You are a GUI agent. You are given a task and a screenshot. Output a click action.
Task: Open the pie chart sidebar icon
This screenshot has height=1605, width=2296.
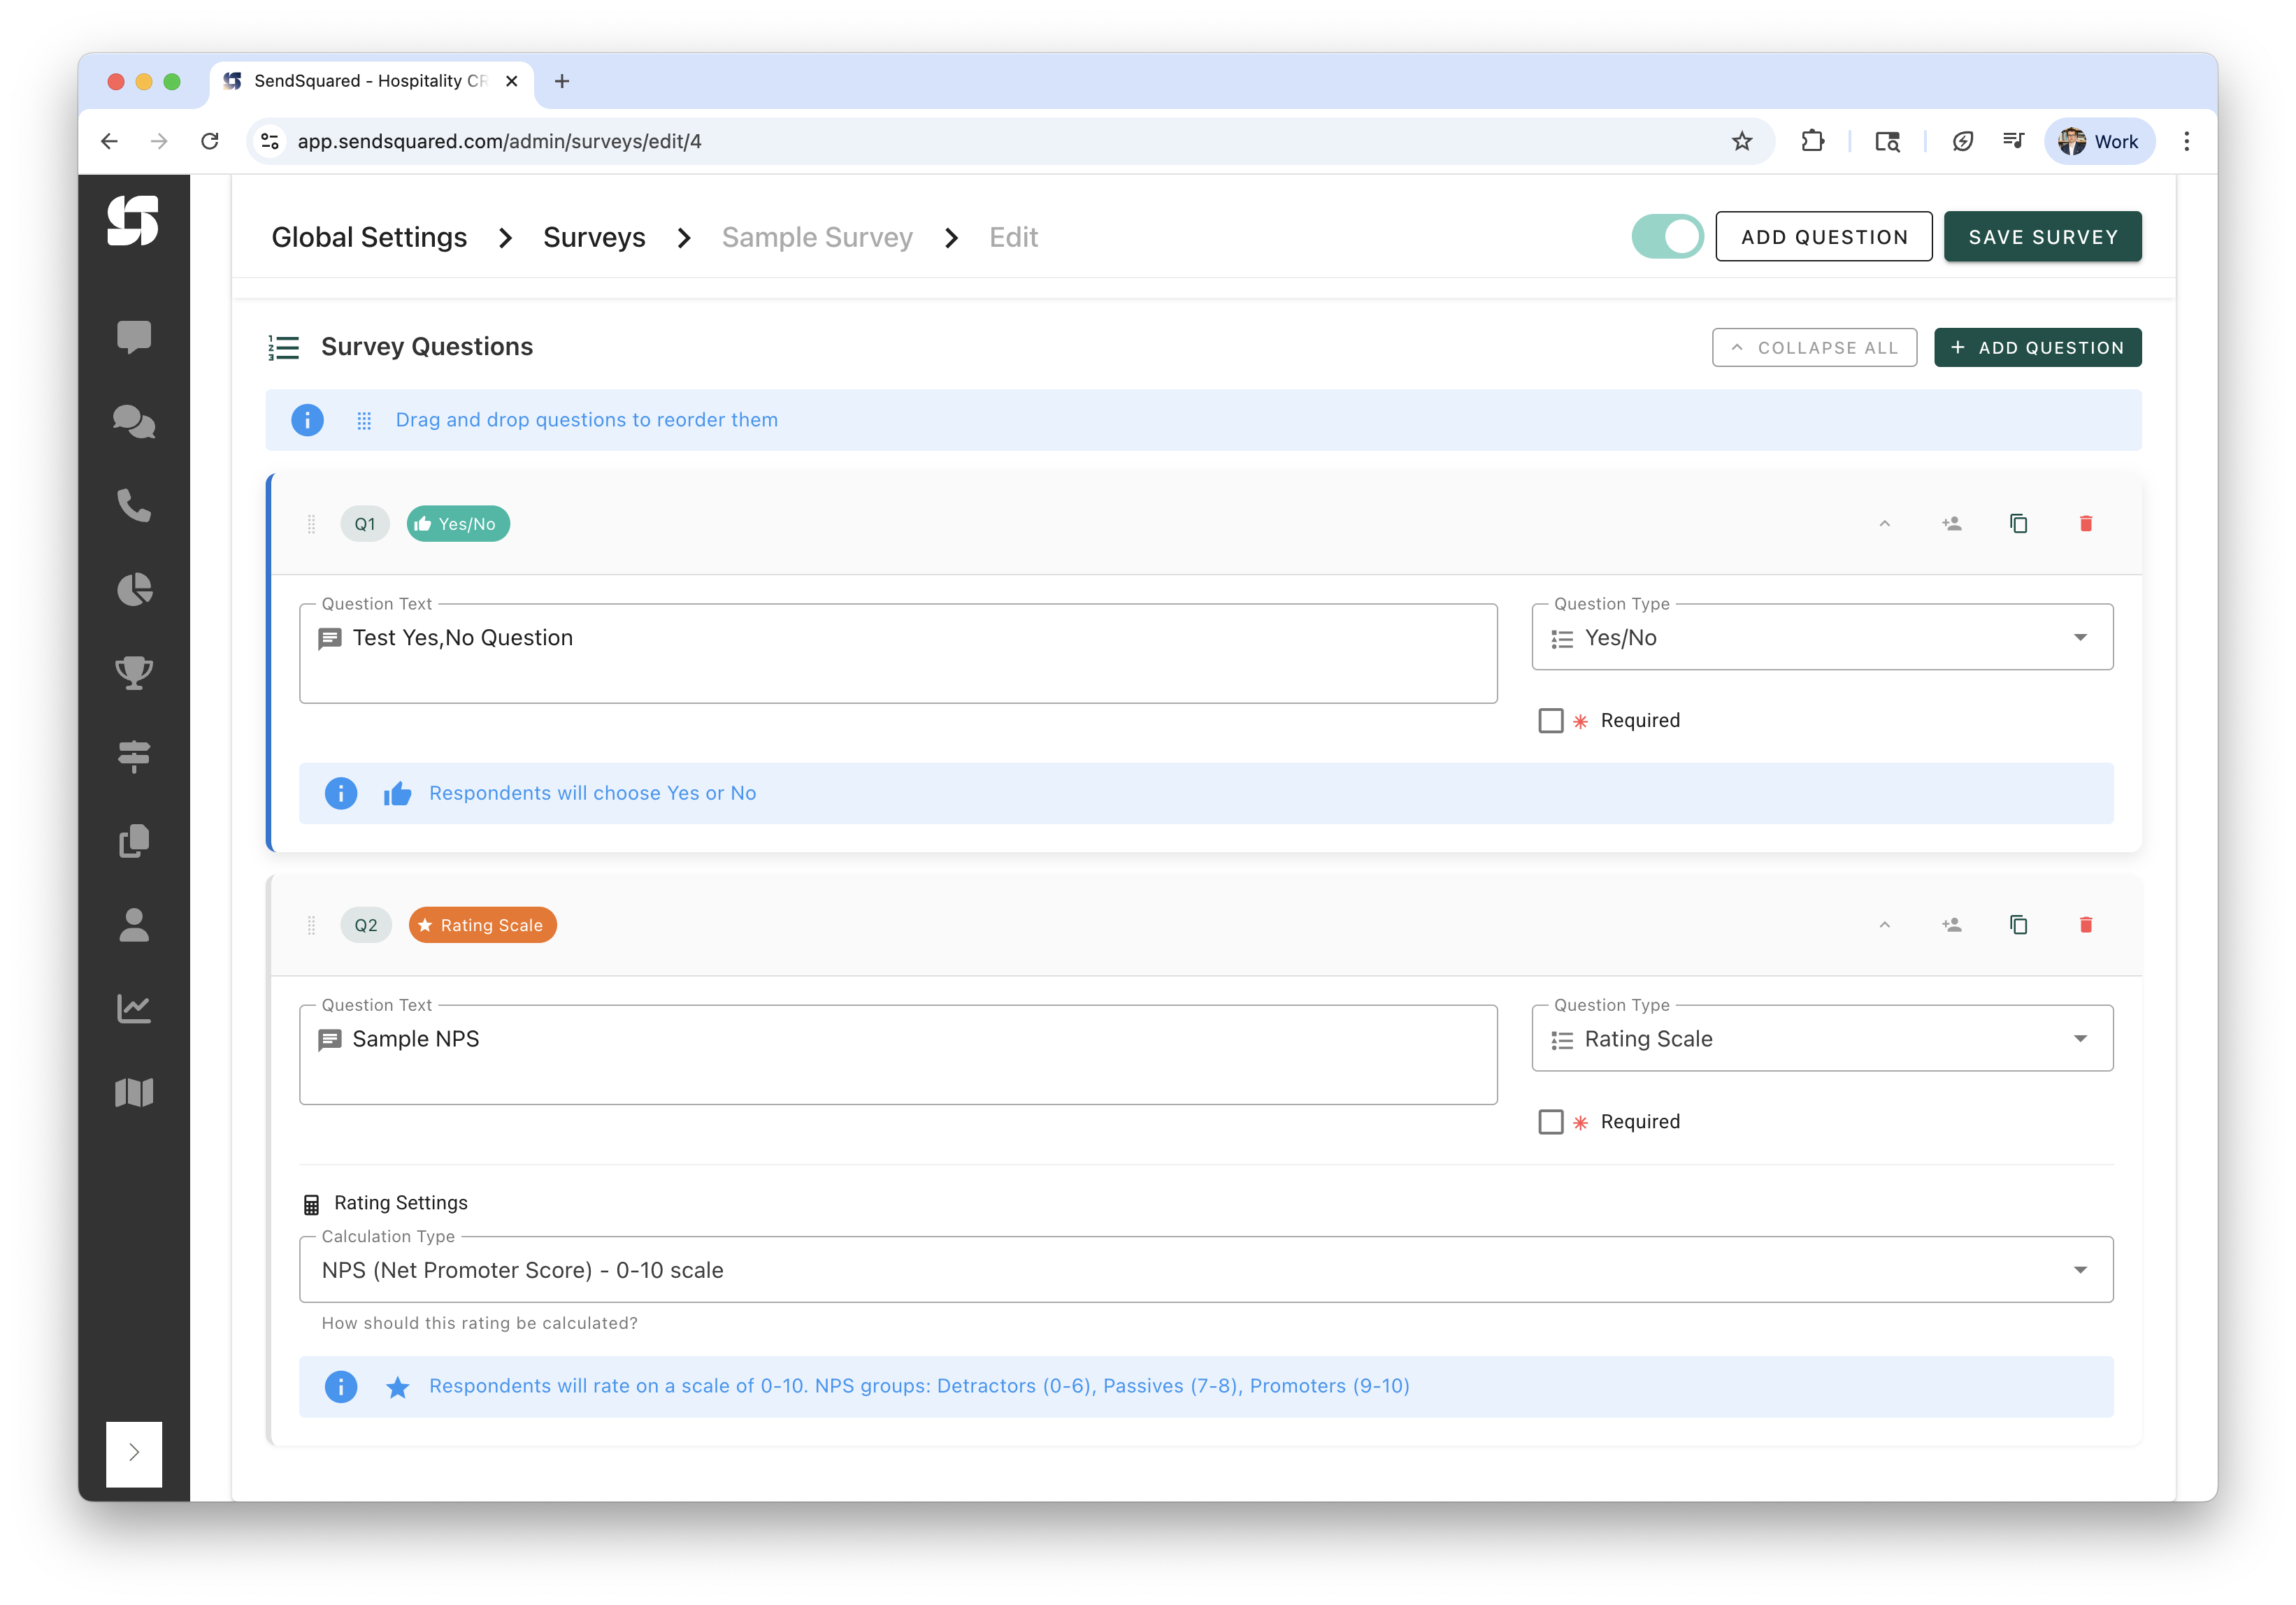coord(134,589)
